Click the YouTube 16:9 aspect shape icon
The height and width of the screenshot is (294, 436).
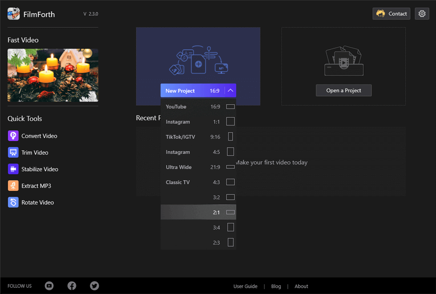(230, 107)
